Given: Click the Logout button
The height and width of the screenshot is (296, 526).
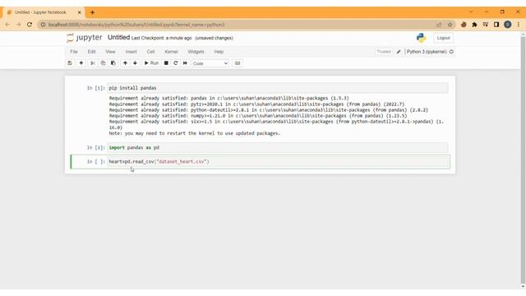Looking at the screenshot, I should point(443,38).
